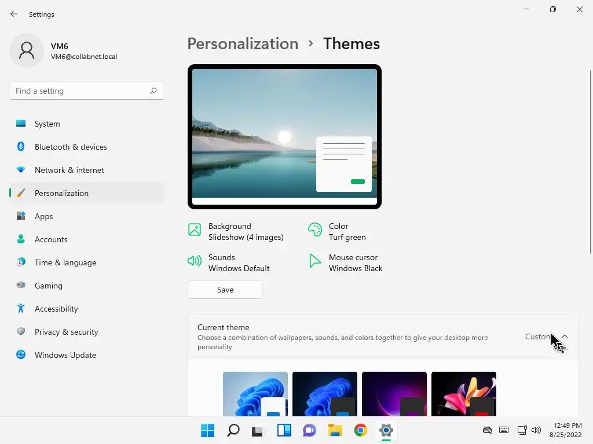
Task: Click the Mouse cursor pointer icon
Action: tap(314, 261)
